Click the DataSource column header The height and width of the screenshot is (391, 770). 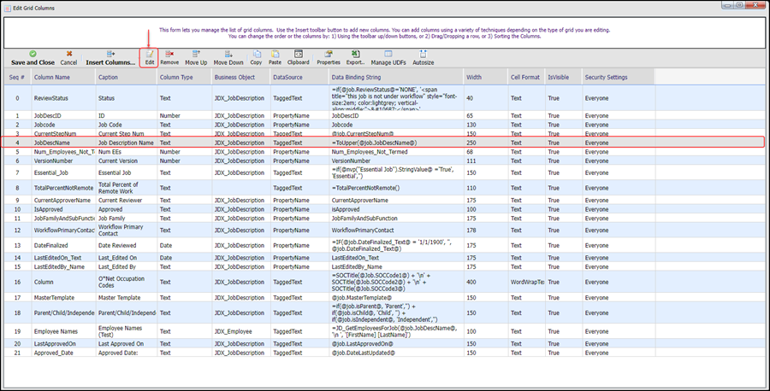pos(299,77)
